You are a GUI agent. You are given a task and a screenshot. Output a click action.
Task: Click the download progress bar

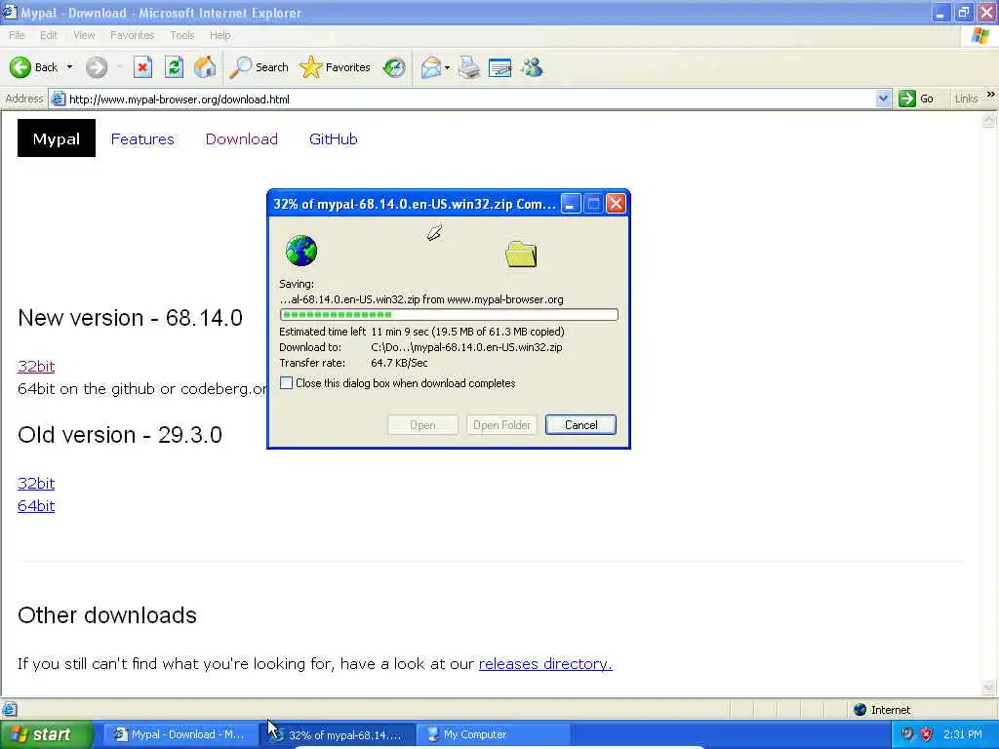pyautogui.click(x=449, y=315)
